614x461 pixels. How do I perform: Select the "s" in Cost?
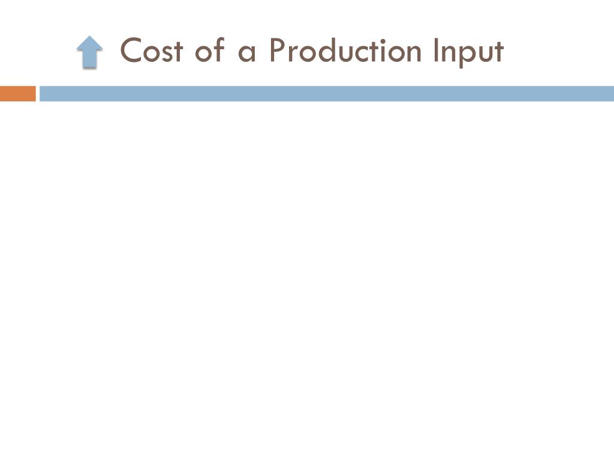[x=167, y=54]
